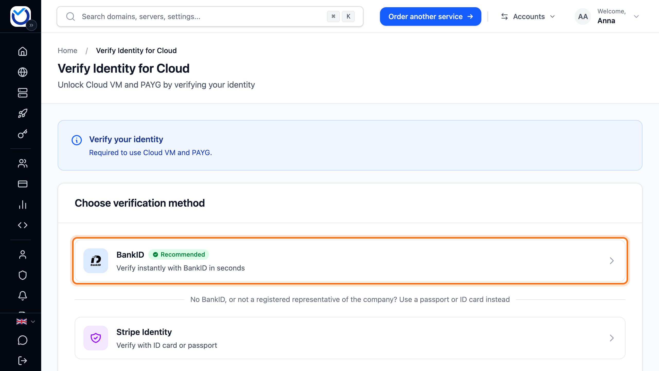Open the Accounts dropdown
Image resolution: width=659 pixels, height=371 pixels.
[x=528, y=16]
